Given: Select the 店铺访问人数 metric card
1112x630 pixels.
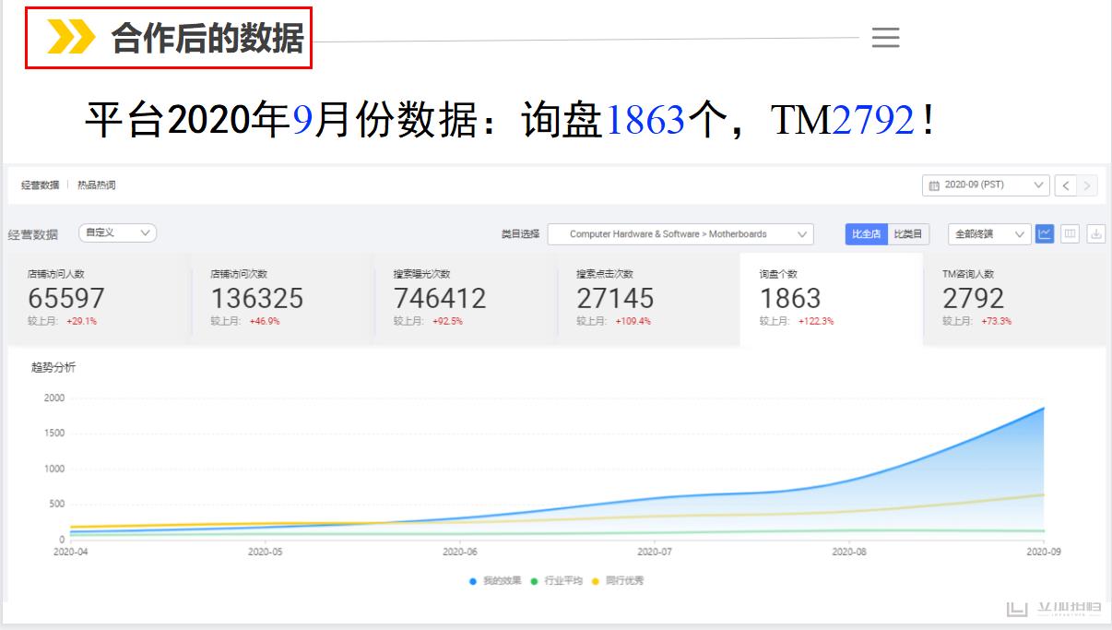Looking at the screenshot, I should [99, 299].
